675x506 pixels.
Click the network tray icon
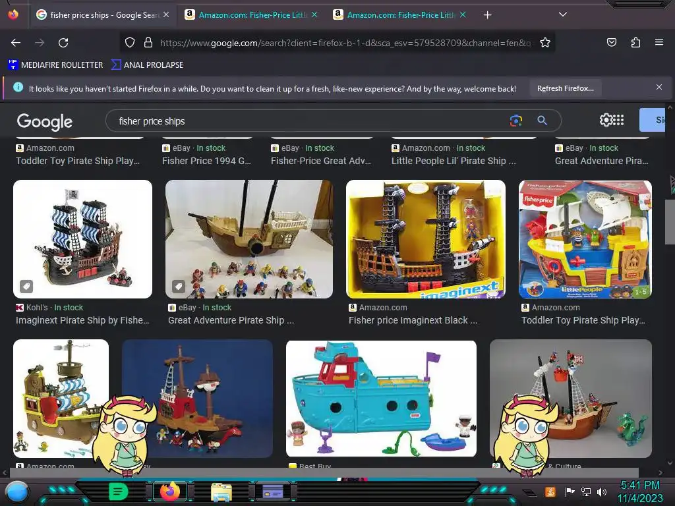585,492
